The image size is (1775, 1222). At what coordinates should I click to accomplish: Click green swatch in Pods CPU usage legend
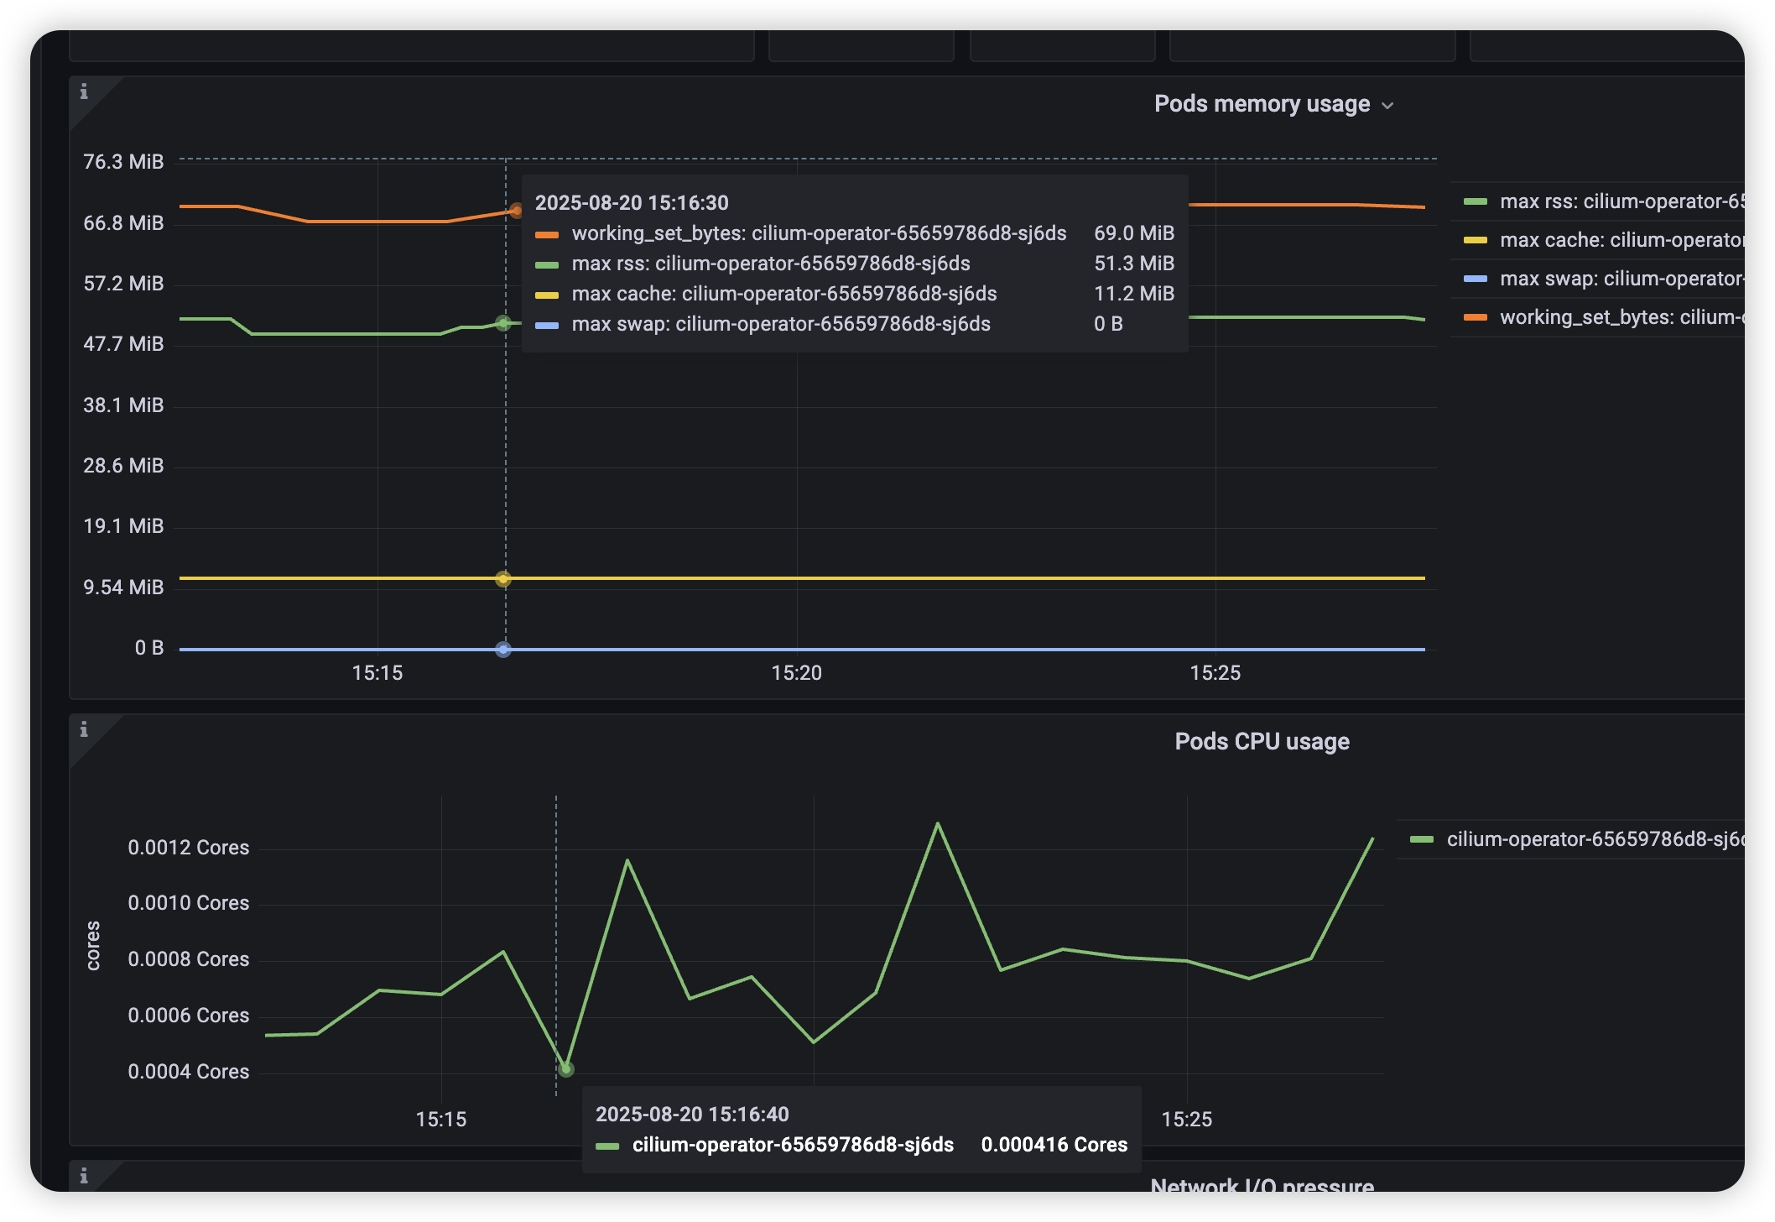click(x=1422, y=839)
